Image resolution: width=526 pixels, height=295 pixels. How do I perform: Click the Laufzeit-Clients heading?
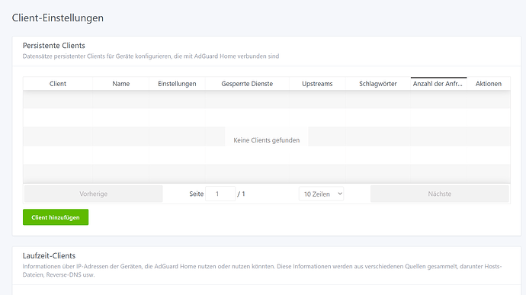[49, 255]
